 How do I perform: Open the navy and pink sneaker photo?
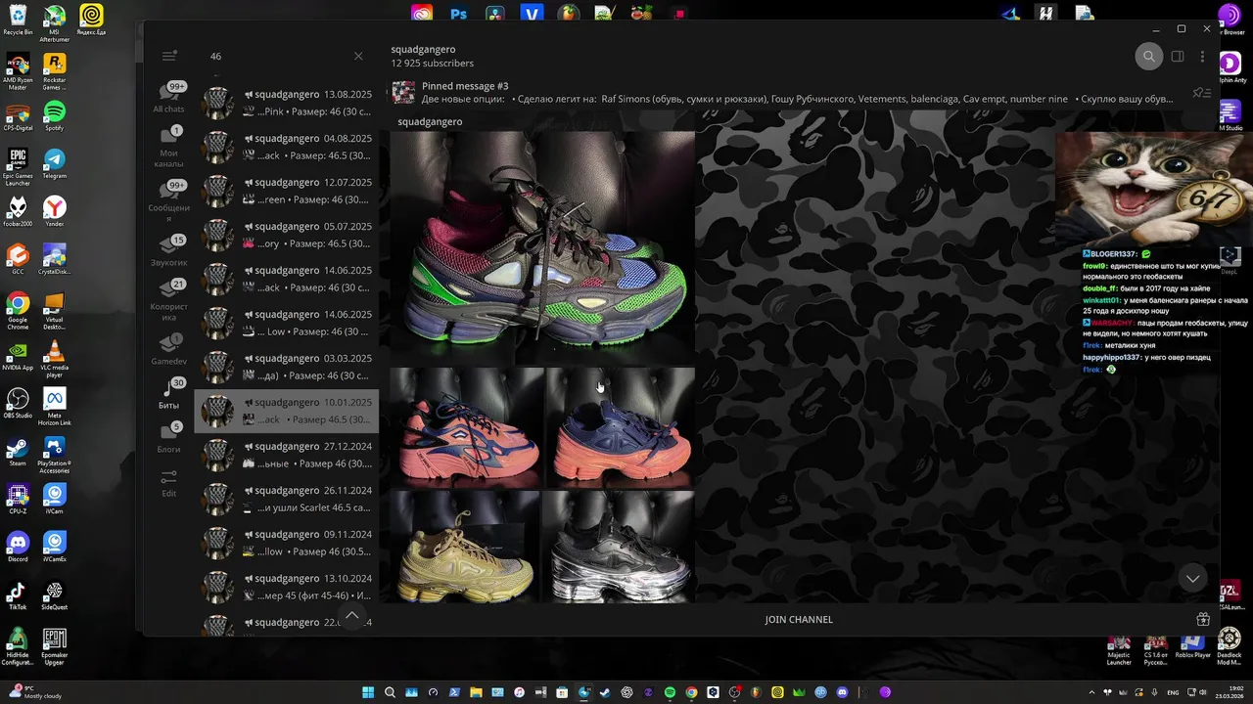pos(621,427)
